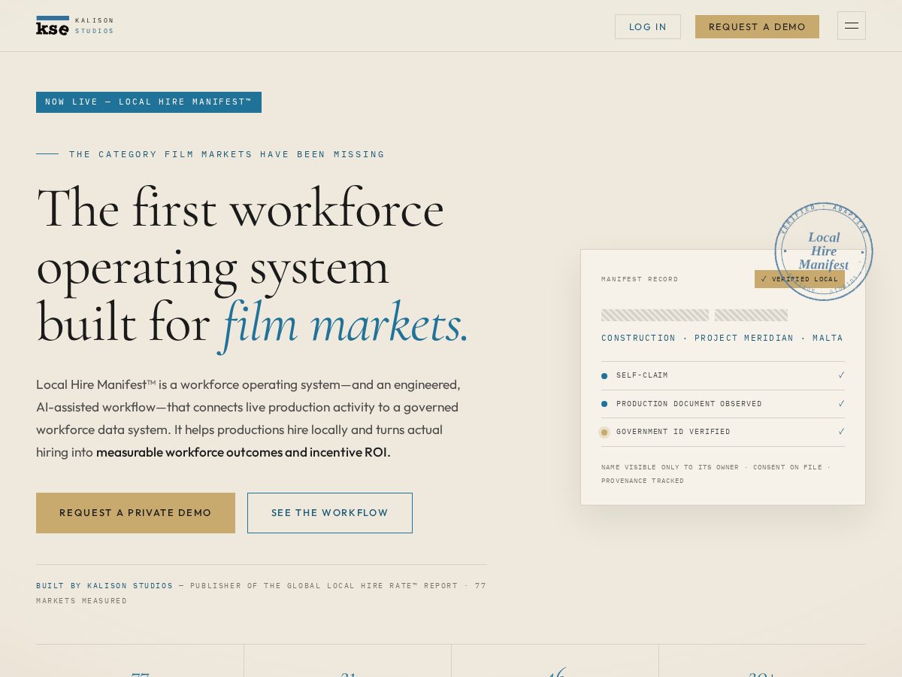Image resolution: width=902 pixels, height=677 pixels.
Task: Click the 'Production Document Observed' text
Action: click(689, 404)
